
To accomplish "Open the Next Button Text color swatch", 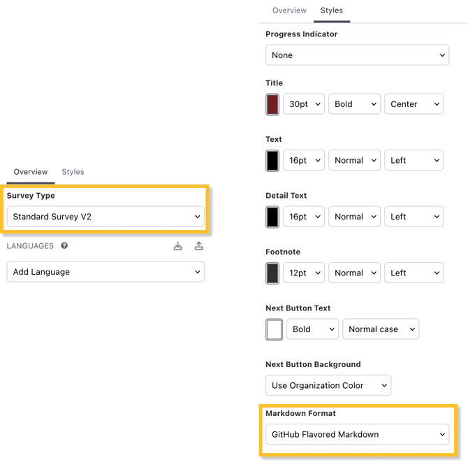I will 274,329.
